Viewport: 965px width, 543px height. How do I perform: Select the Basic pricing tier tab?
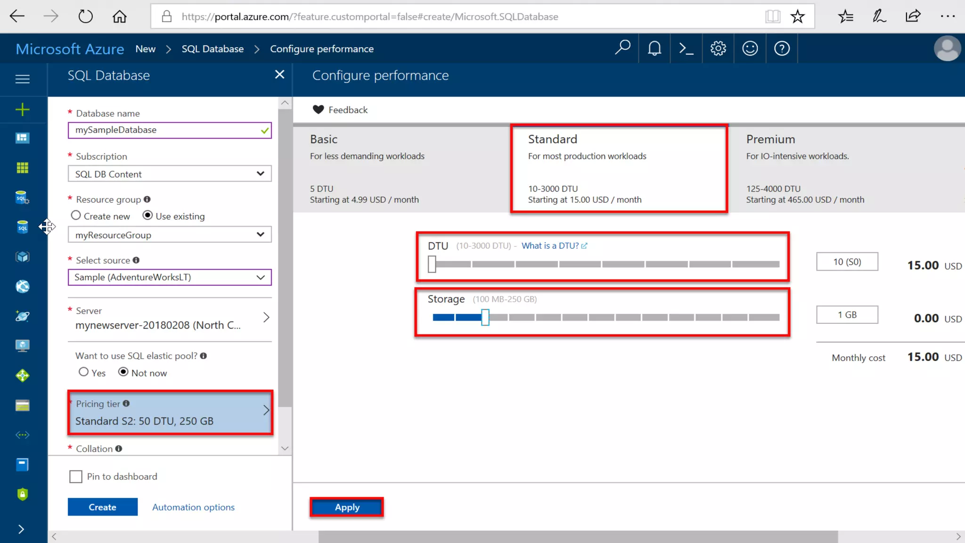coord(401,169)
